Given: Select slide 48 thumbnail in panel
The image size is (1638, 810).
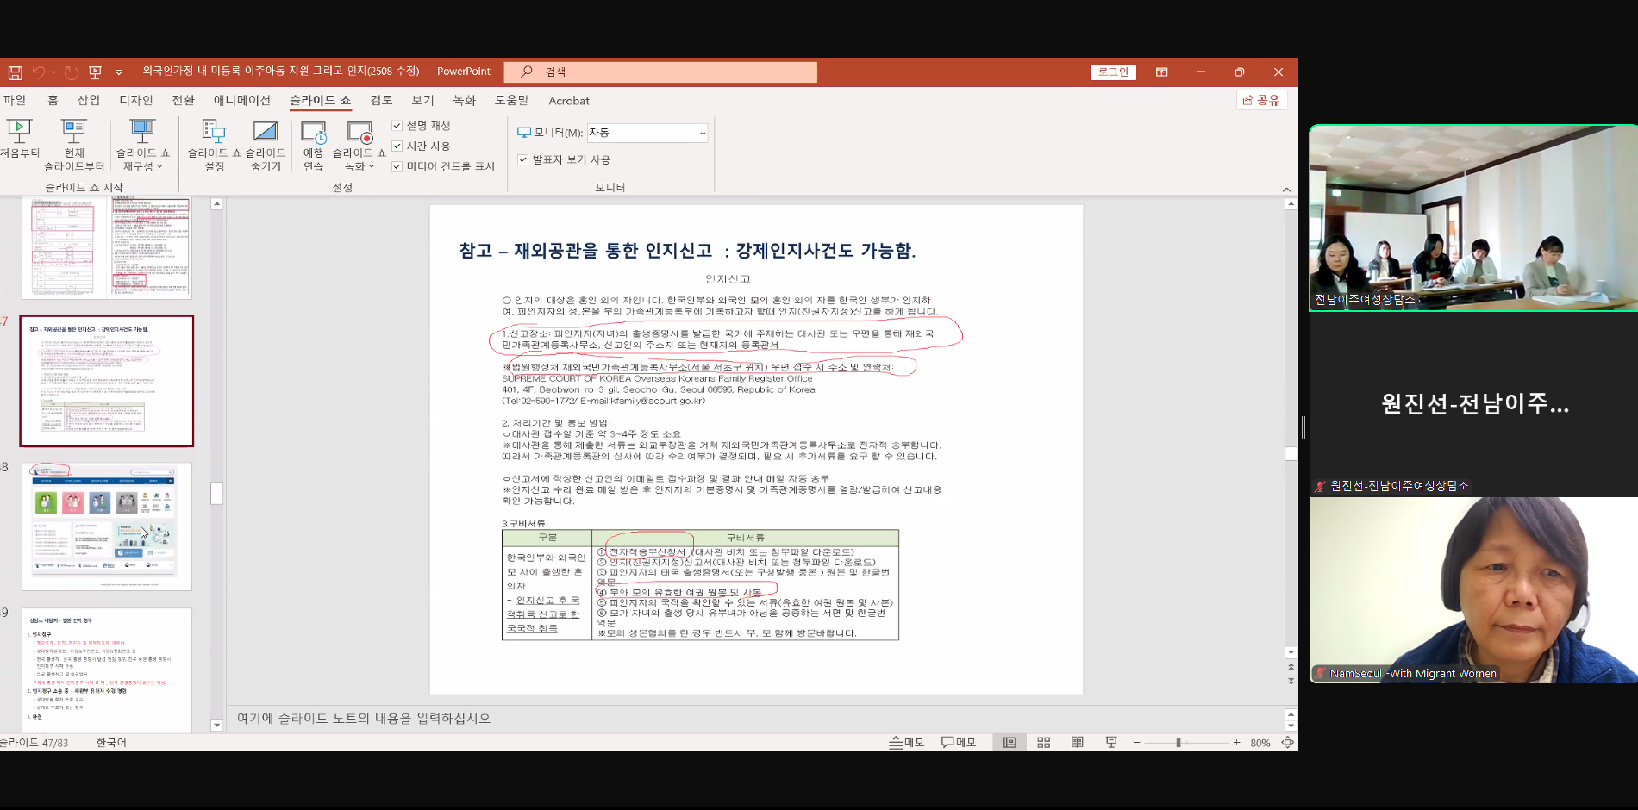Looking at the screenshot, I should (x=106, y=526).
